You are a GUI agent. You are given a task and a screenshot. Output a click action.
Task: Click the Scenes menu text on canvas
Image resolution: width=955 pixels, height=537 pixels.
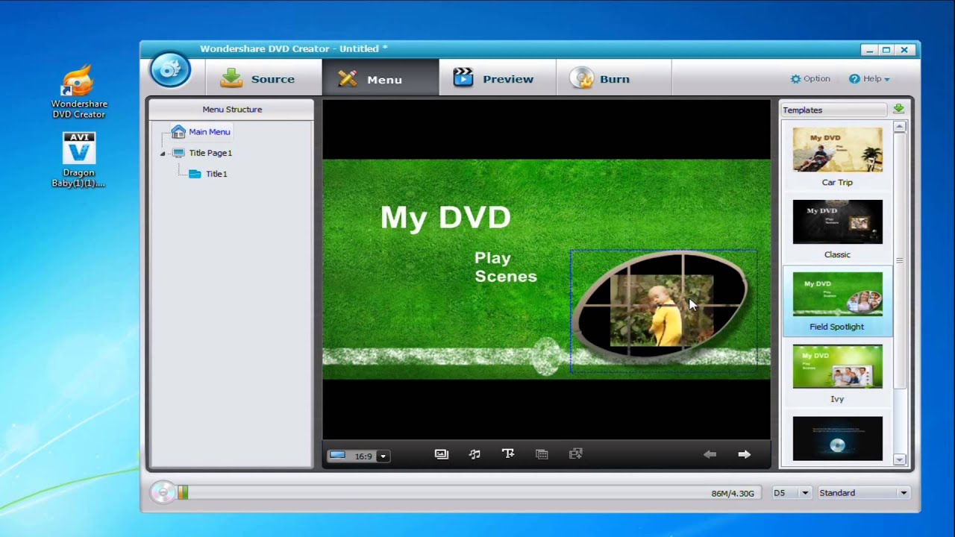coord(506,277)
